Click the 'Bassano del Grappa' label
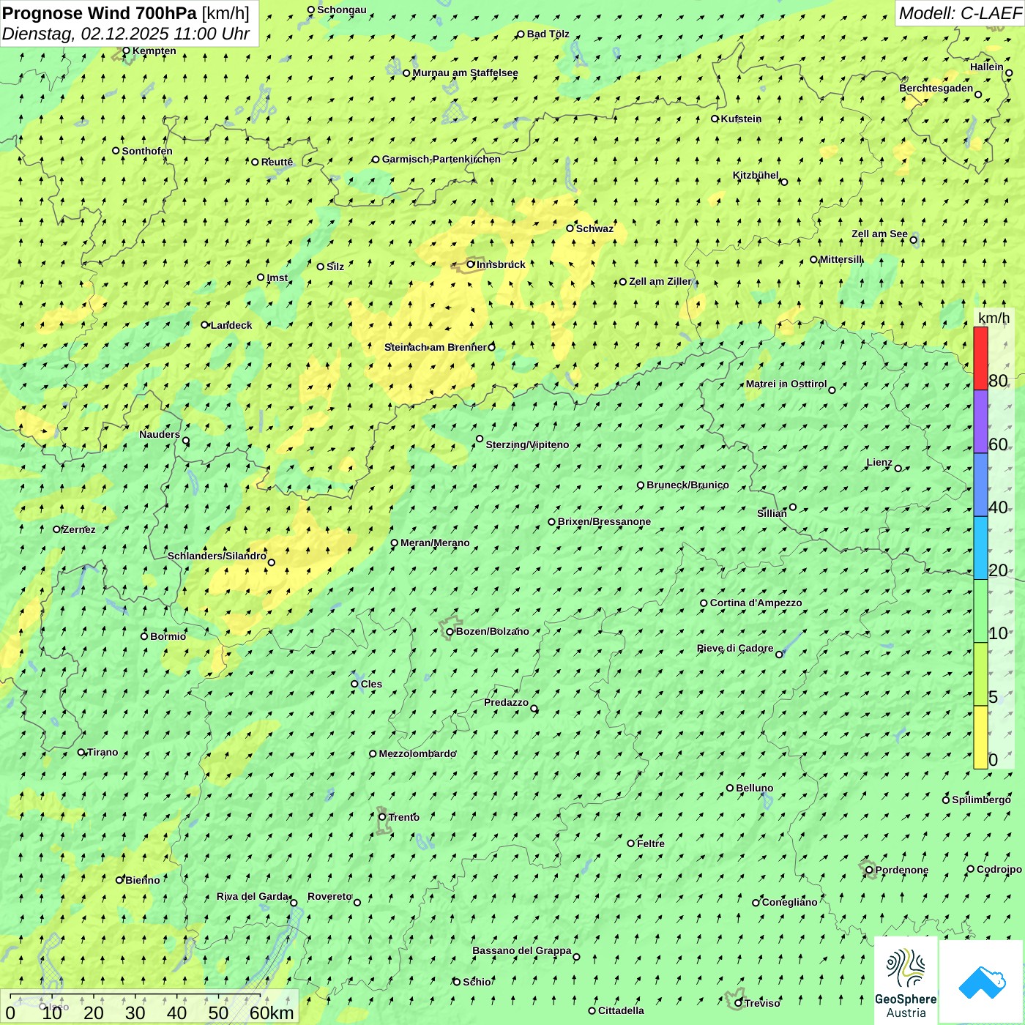1025x1025 pixels. (521, 950)
